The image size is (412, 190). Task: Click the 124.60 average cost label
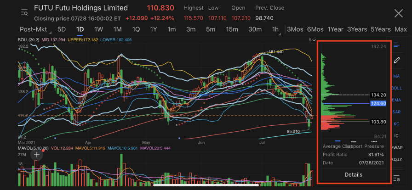tap(378, 103)
